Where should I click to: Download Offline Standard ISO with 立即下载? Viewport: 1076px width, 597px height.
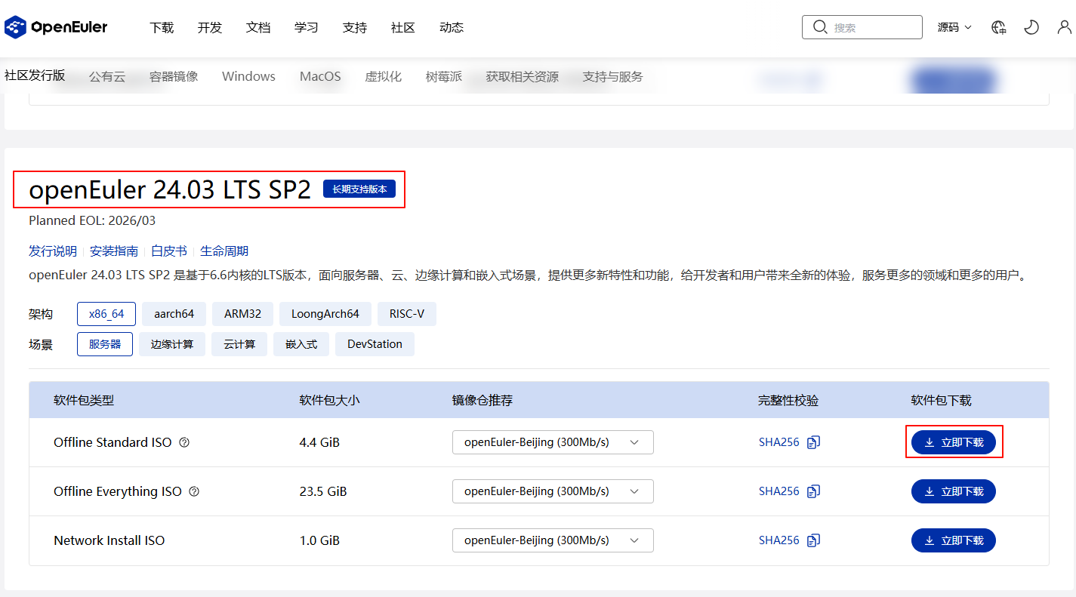[954, 442]
